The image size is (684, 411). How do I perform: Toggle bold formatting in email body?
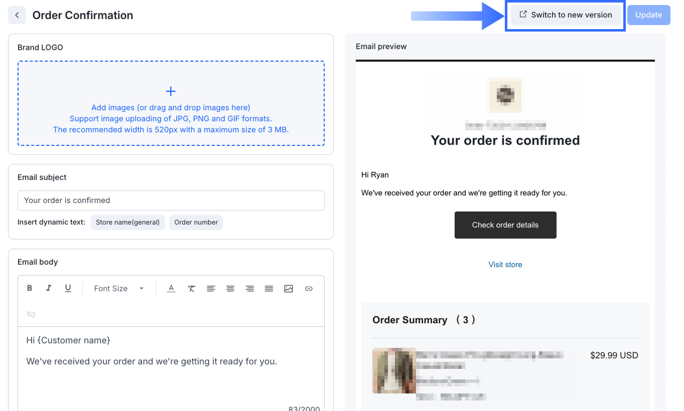[x=30, y=288]
